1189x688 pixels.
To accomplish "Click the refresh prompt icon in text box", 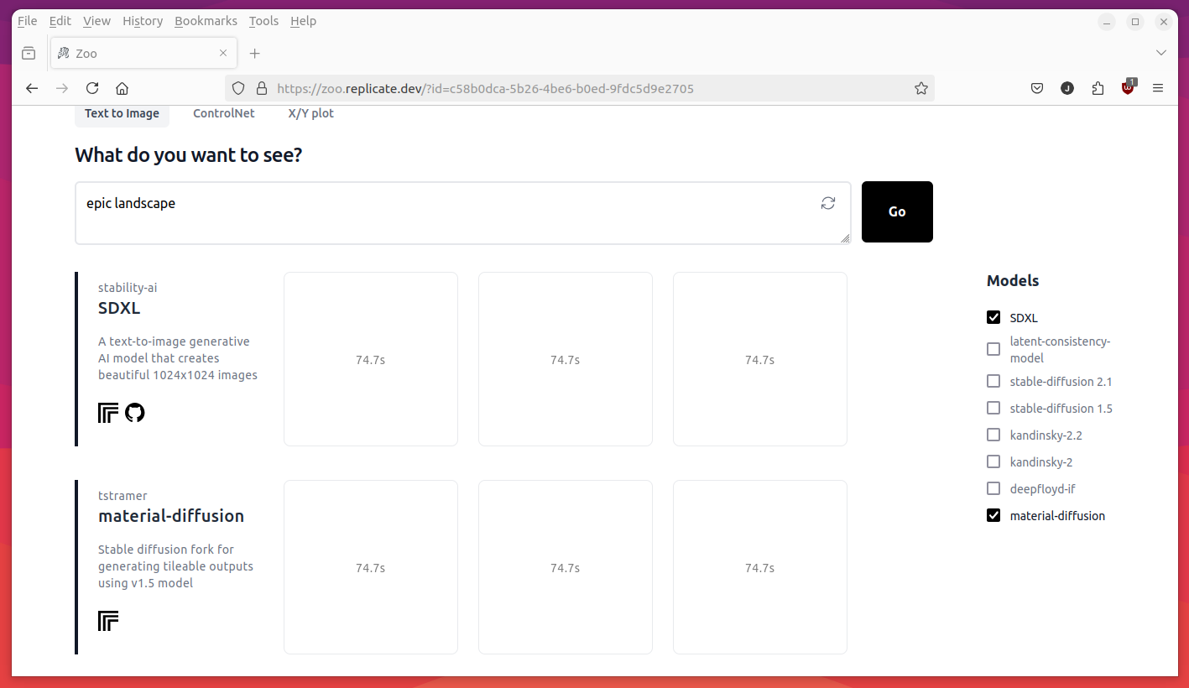I will 828,203.
